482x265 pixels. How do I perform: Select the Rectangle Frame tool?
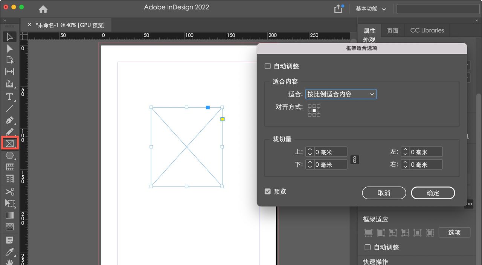[x=10, y=143]
